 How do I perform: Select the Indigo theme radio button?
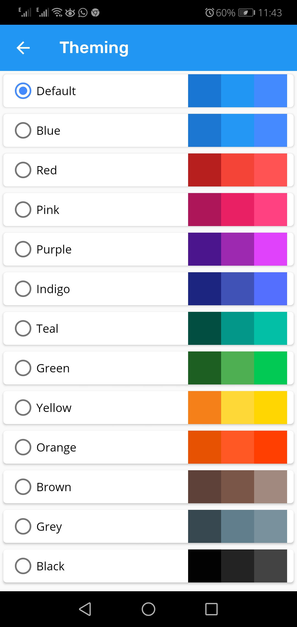coord(23,289)
